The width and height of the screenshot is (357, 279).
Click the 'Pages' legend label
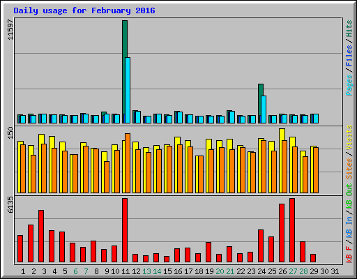pos(349,85)
